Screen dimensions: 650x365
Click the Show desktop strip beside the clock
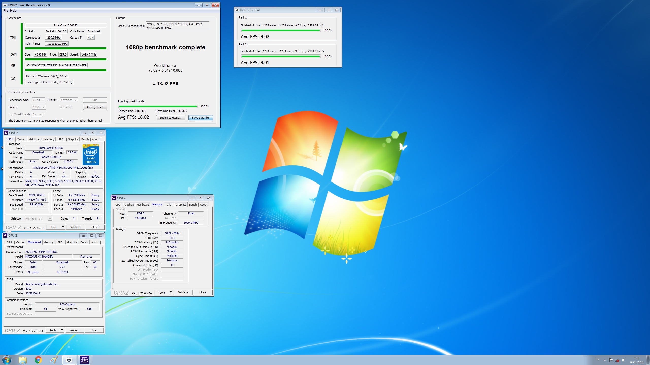648,360
